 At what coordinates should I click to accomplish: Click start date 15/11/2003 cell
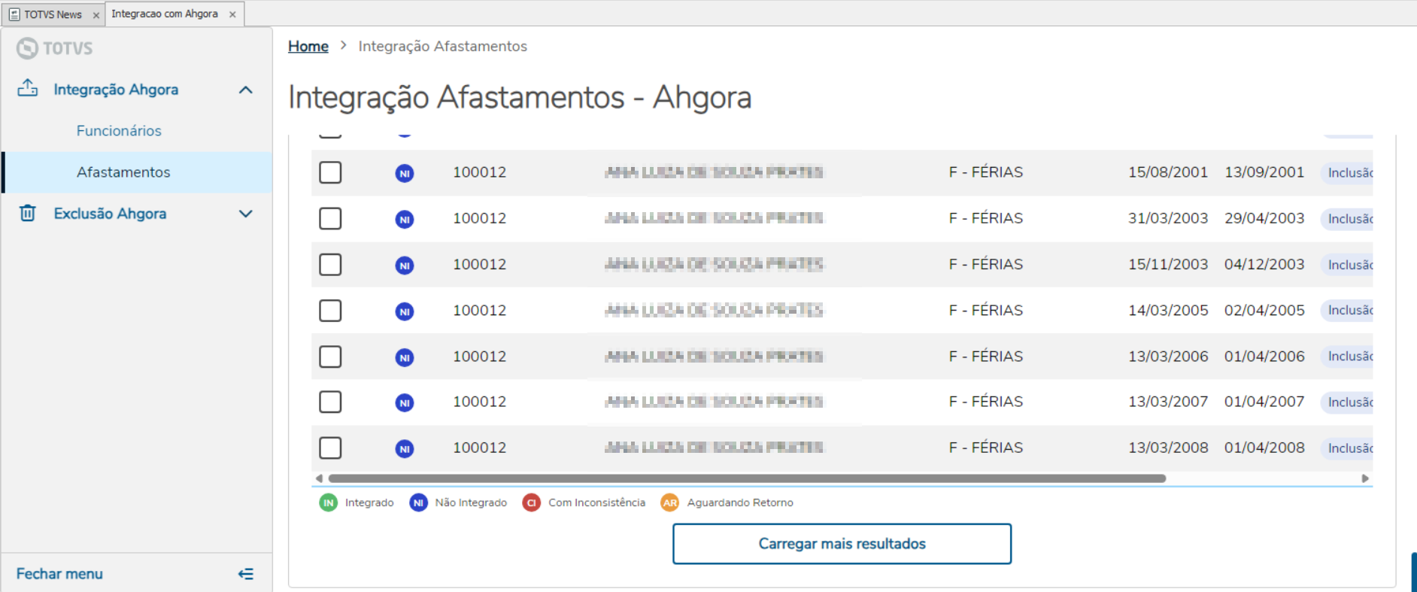[x=1168, y=264]
